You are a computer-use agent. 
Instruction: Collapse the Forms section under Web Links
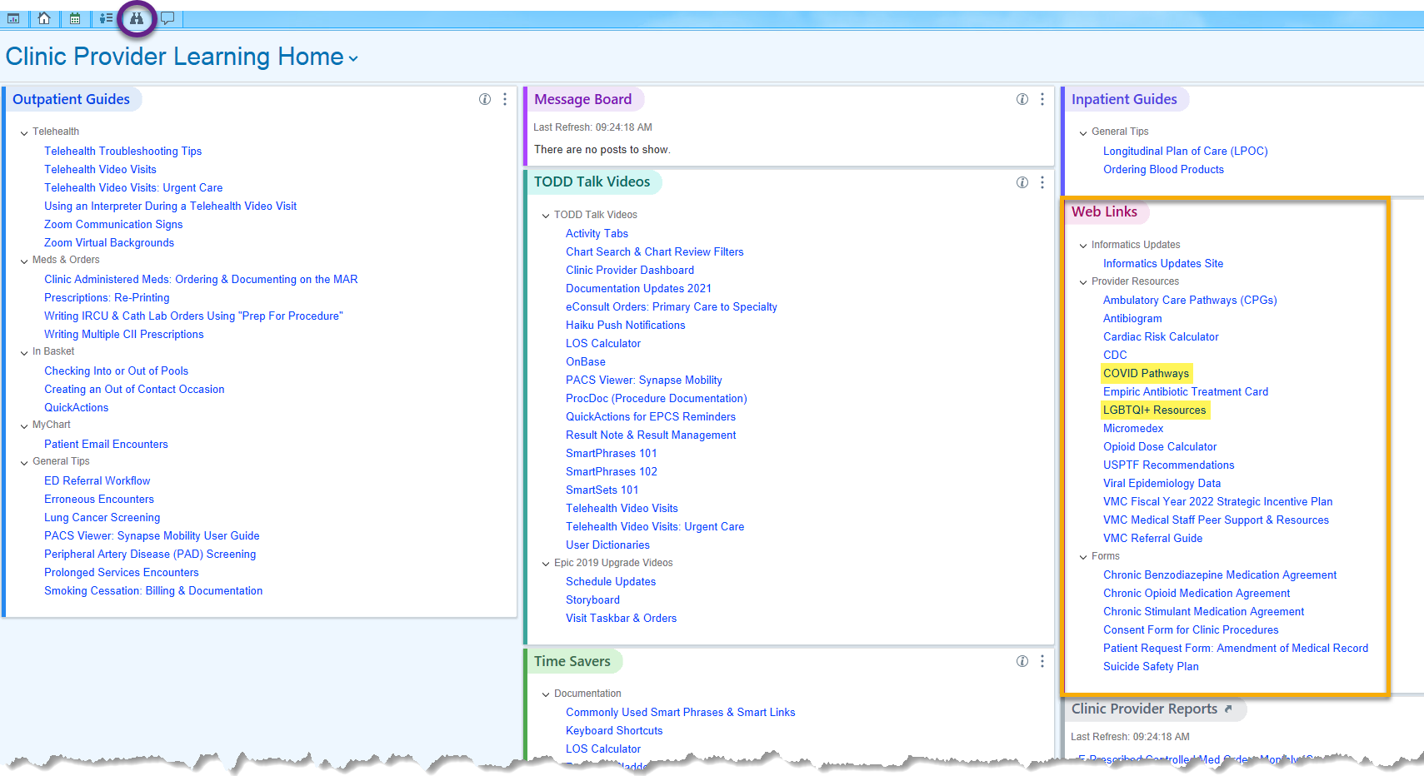(x=1084, y=556)
